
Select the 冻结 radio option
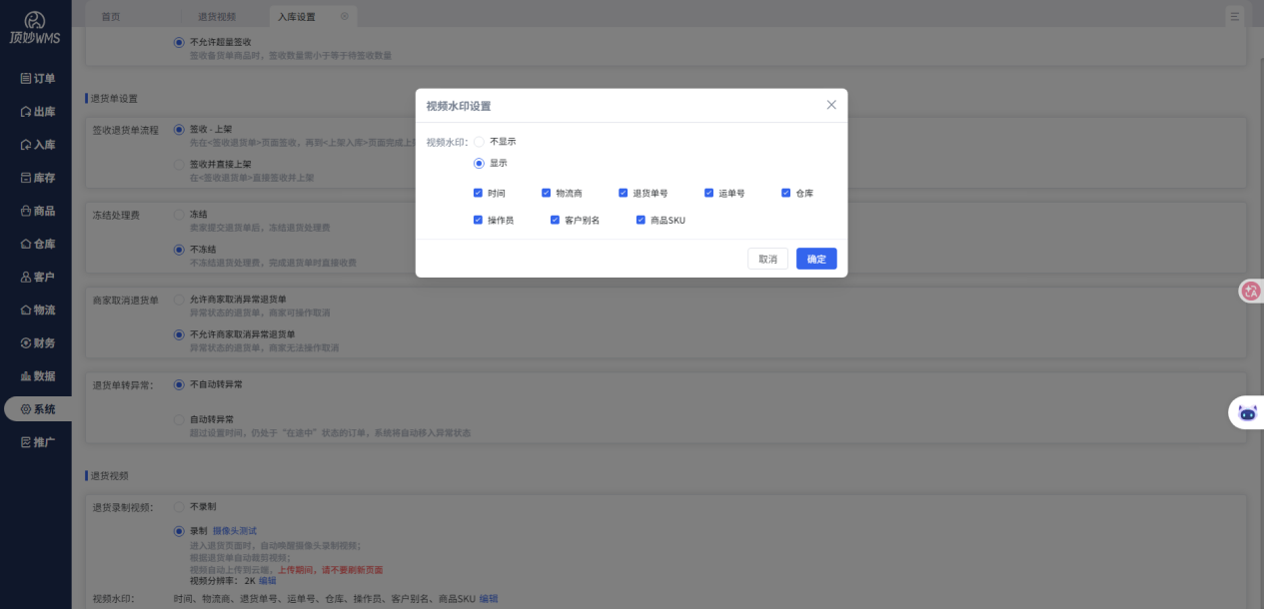pos(179,215)
